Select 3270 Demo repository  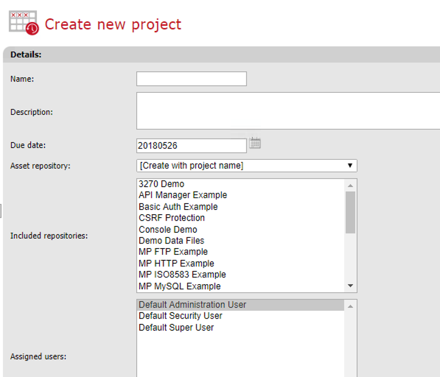pyautogui.click(x=162, y=184)
